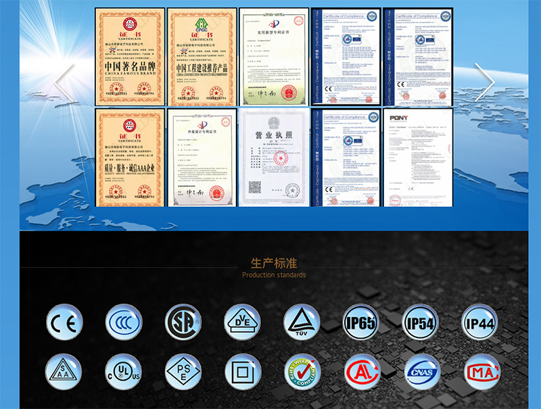Show previous certificates with left arrow

click(64, 82)
